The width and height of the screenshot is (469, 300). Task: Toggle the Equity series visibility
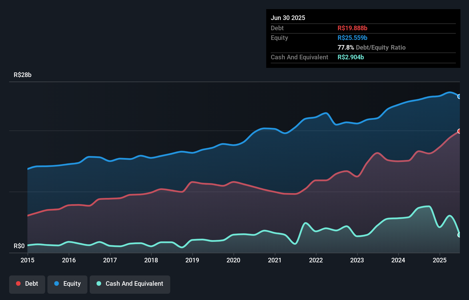pyautogui.click(x=67, y=284)
